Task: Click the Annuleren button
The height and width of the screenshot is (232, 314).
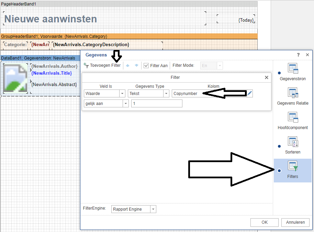Action: pyautogui.click(x=295, y=222)
